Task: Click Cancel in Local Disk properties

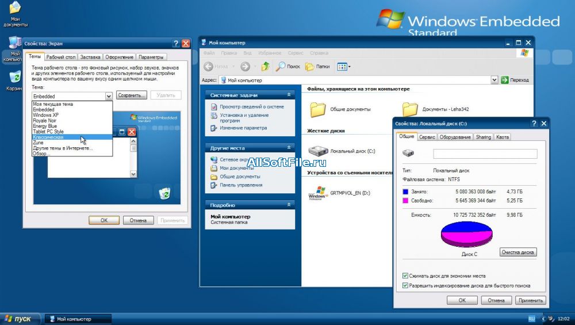Action: click(496, 300)
